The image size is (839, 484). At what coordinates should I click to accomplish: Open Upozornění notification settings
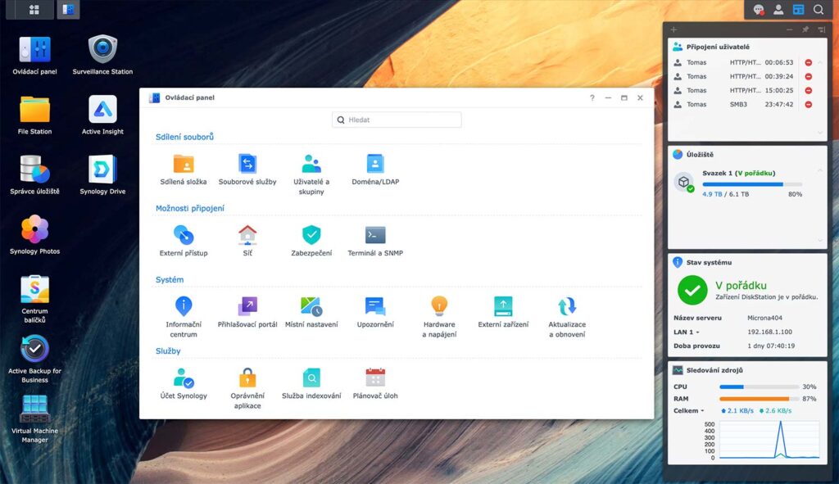375,313
